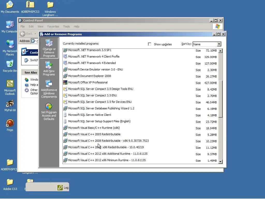Viewport: 265px width, 199px height.
Task: Click the key icon next to Log button
Action: pyautogui.click(x=60, y=188)
